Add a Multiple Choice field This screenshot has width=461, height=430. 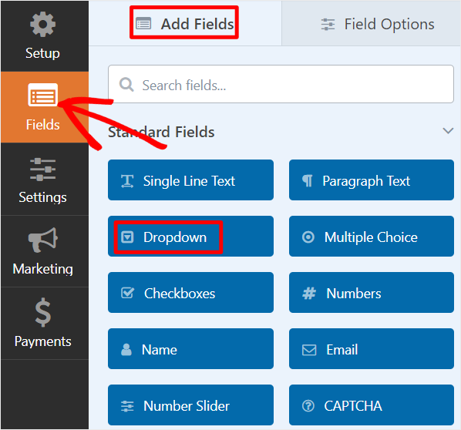pyautogui.click(x=372, y=237)
